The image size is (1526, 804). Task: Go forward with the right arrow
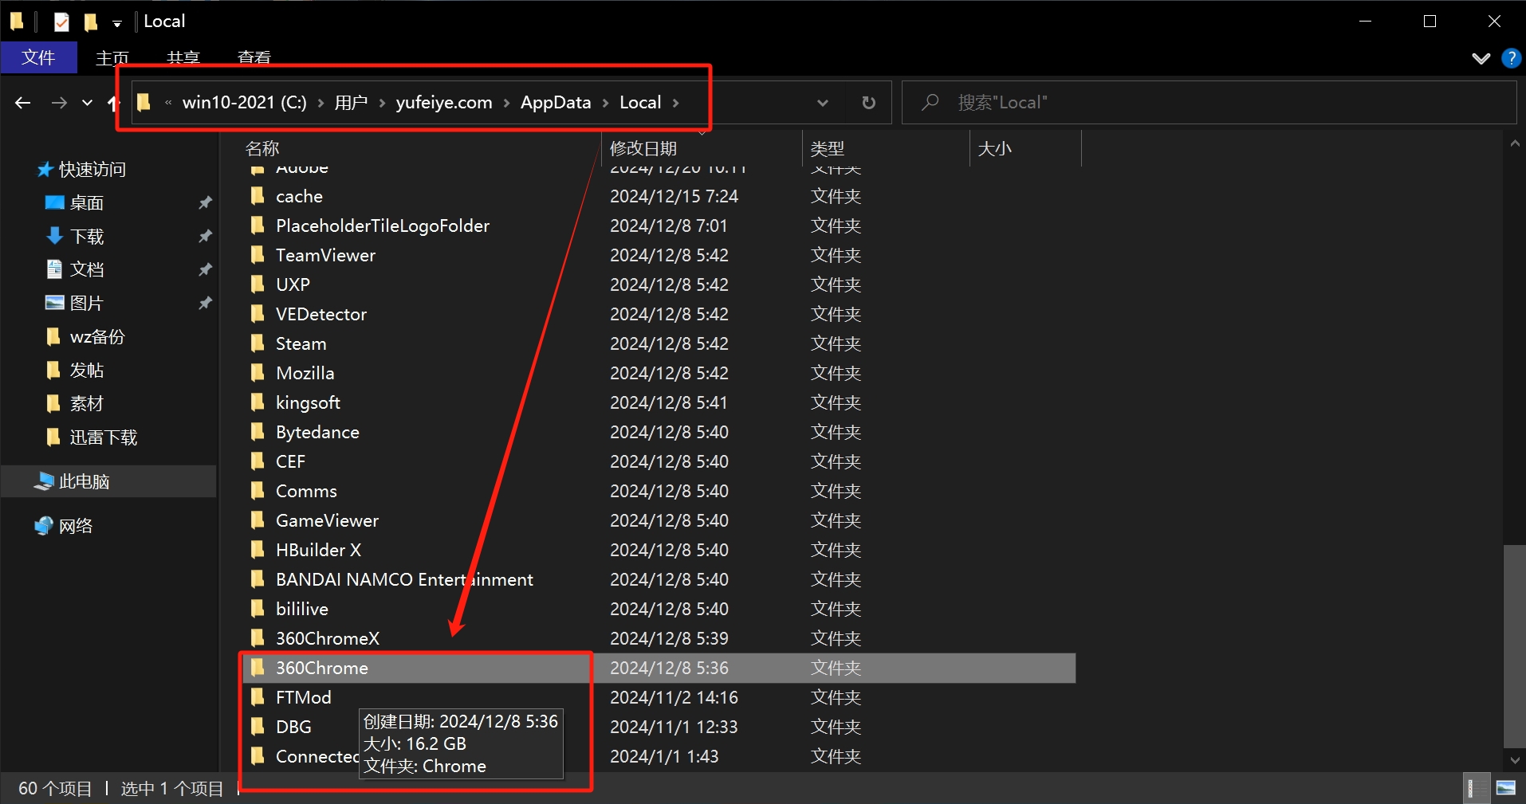(x=59, y=102)
